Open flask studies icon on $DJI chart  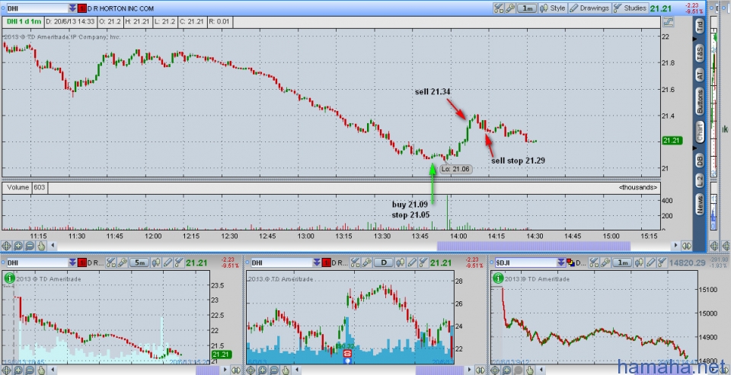tap(661, 262)
